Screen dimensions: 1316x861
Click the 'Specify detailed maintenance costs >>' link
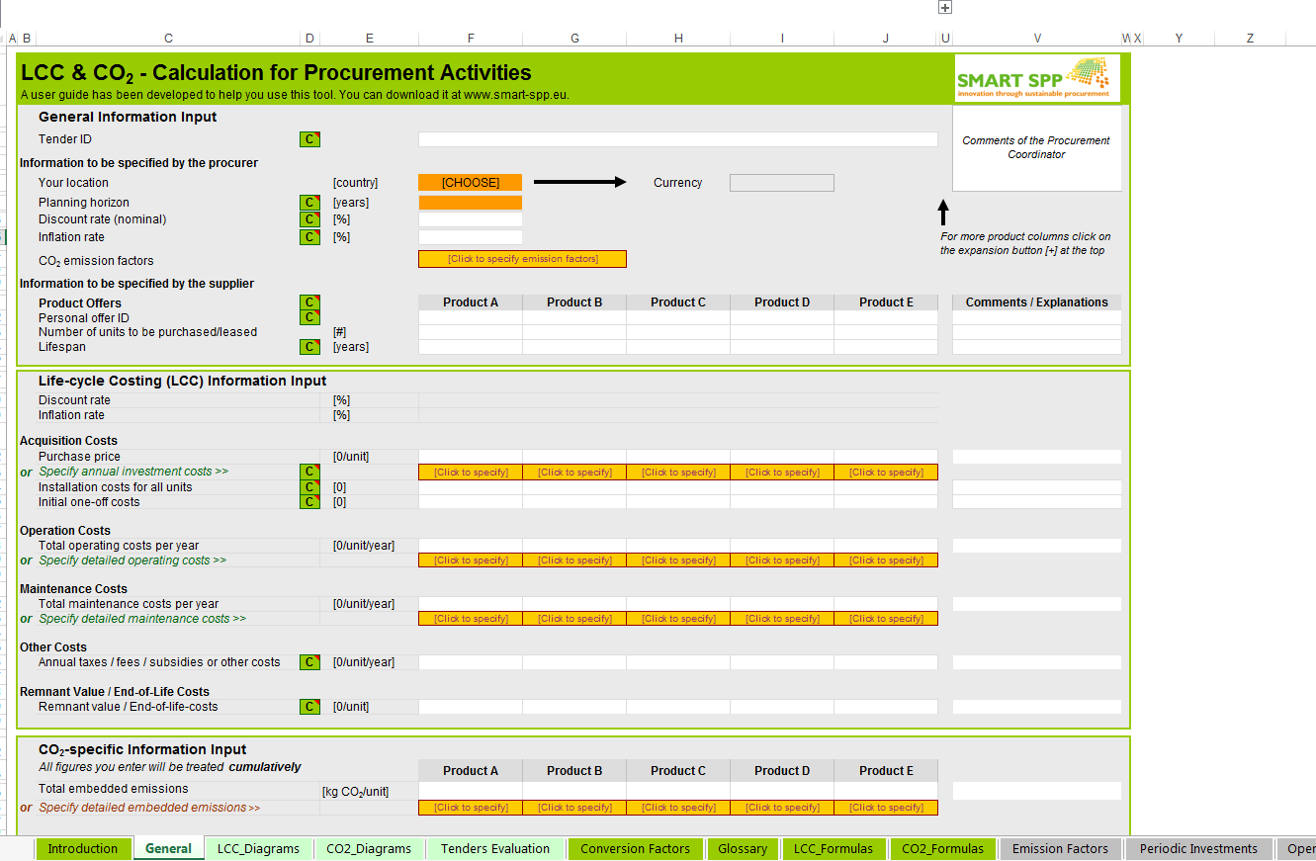coord(142,619)
